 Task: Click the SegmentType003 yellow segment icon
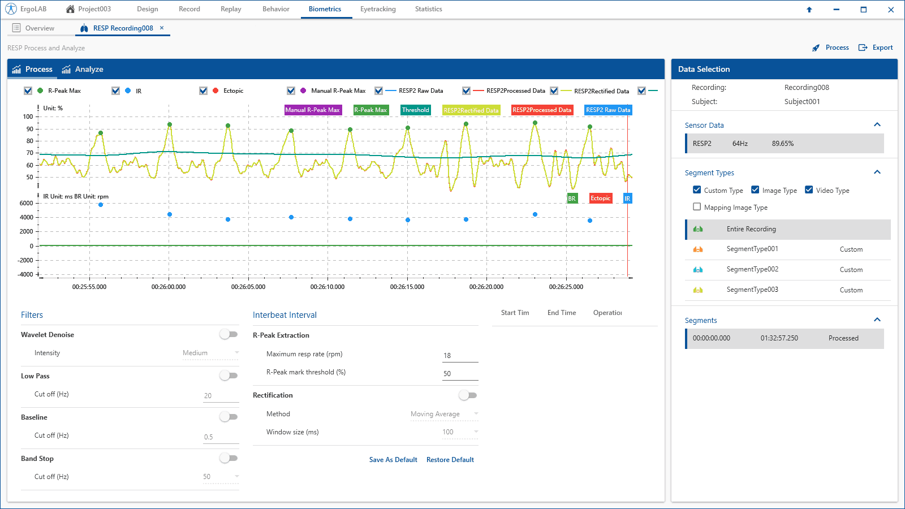[698, 290]
